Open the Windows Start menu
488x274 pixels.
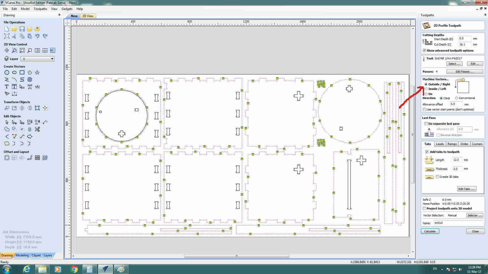tap(7, 269)
